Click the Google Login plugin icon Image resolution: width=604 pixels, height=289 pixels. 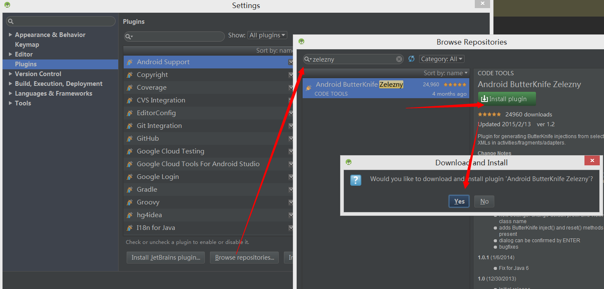[x=130, y=177]
